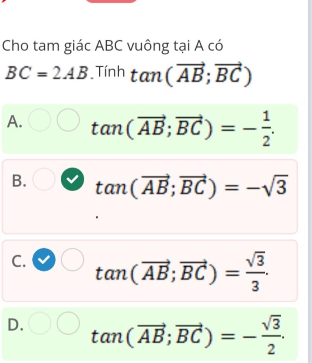Select second radio circle of option A
The height and width of the screenshot is (363, 312).
(x=68, y=120)
